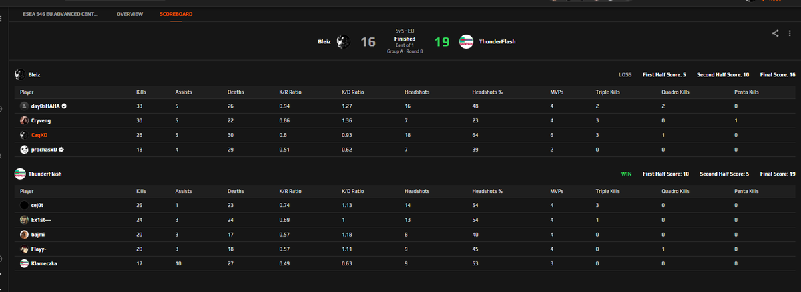Click Quadro Kills header in ThunderFlash table
The image size is (801, 292).
[x=675, y=191]
